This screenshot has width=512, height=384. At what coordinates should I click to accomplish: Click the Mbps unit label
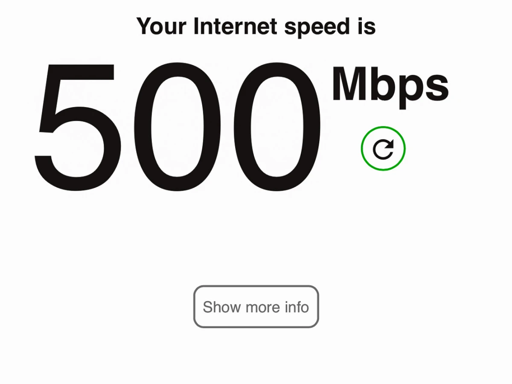coord(390,87)
